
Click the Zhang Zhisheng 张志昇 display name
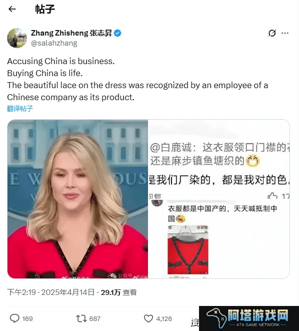coord(71,33)
